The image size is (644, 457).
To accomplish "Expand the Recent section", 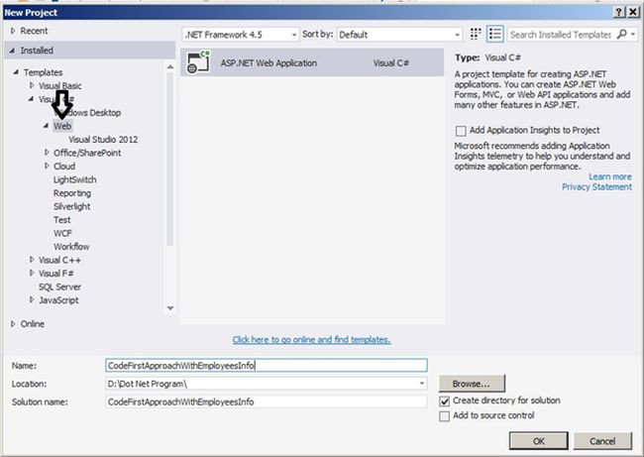I will coord(13,31).
